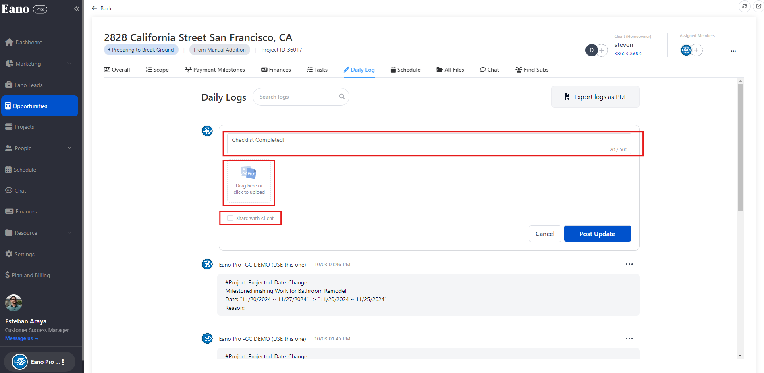The image size is (764, 373).
Task: Add a client with the plus circle
Action: pyautogui.click(x=602, y=50)
